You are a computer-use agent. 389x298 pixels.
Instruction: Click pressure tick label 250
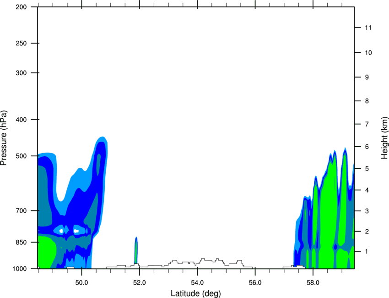(x=21, y=43)
